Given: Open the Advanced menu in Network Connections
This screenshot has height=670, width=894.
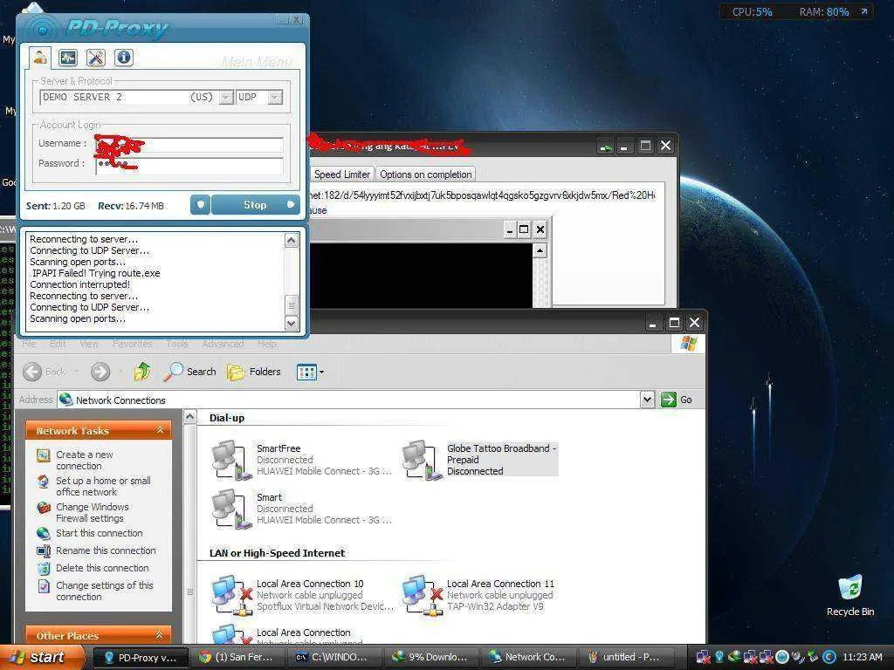Looking at the screenshot, I should [223, 344].
